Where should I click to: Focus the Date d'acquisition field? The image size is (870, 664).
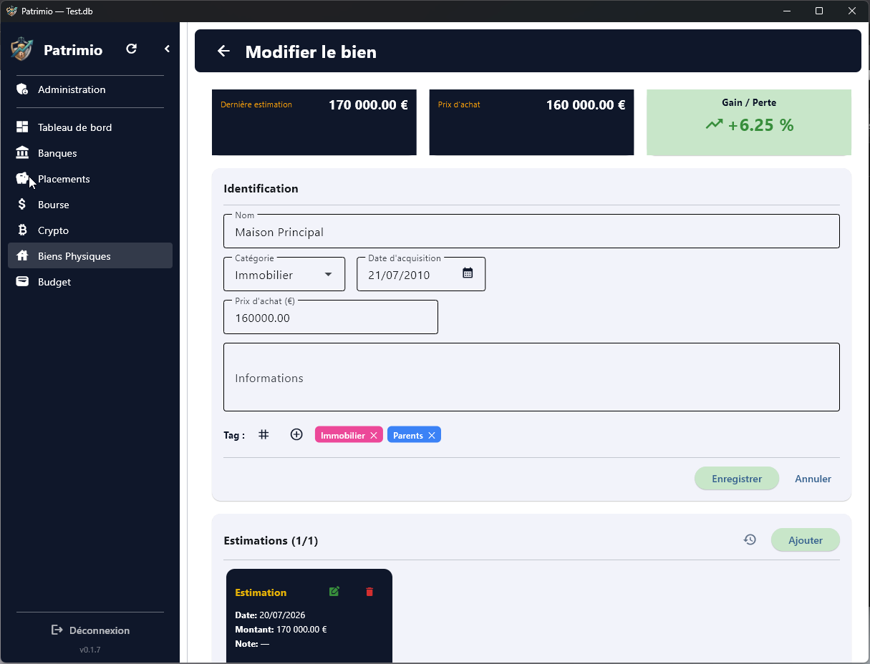(x=421, y=274)
